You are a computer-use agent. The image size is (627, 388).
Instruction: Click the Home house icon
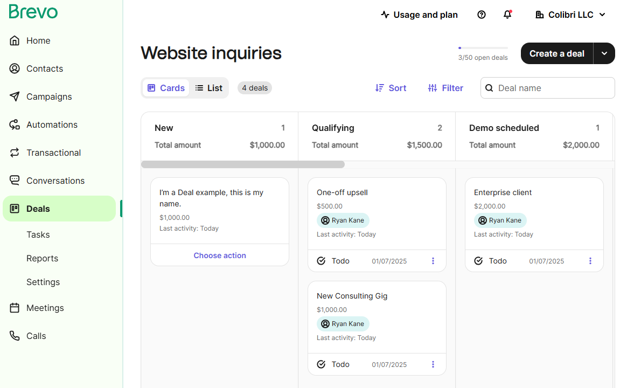coord(15,41)
